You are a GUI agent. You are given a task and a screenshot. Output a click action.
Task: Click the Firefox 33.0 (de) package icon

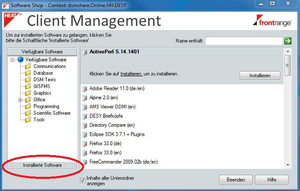[84, 144]
